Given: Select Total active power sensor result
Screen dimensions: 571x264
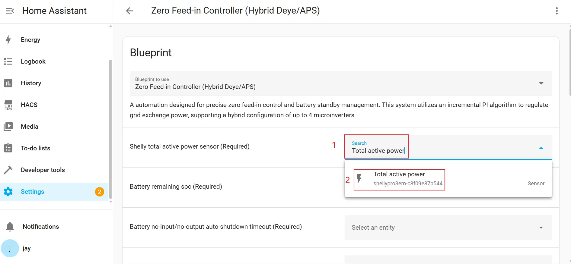Looking at the screenshot, I should tap(399, 179).
